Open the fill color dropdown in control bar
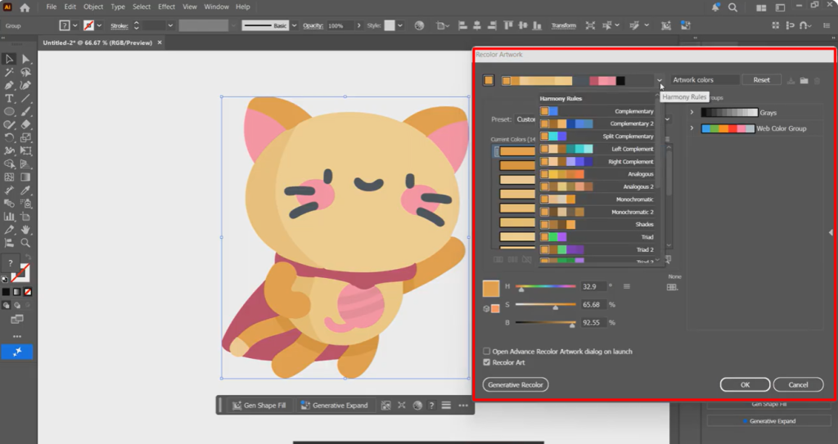Image resolution: width=838 pixels, height=444 pixels. pos(74,25)
